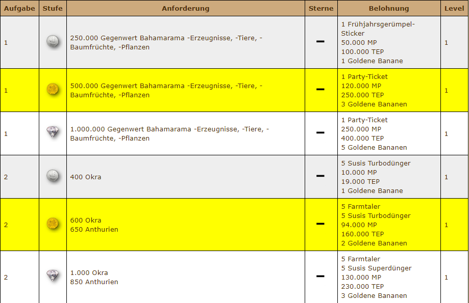This screenshot has height=303, width=469.
Task: Click the '120.000 MP' reward value
Action: tap(361, 86)
